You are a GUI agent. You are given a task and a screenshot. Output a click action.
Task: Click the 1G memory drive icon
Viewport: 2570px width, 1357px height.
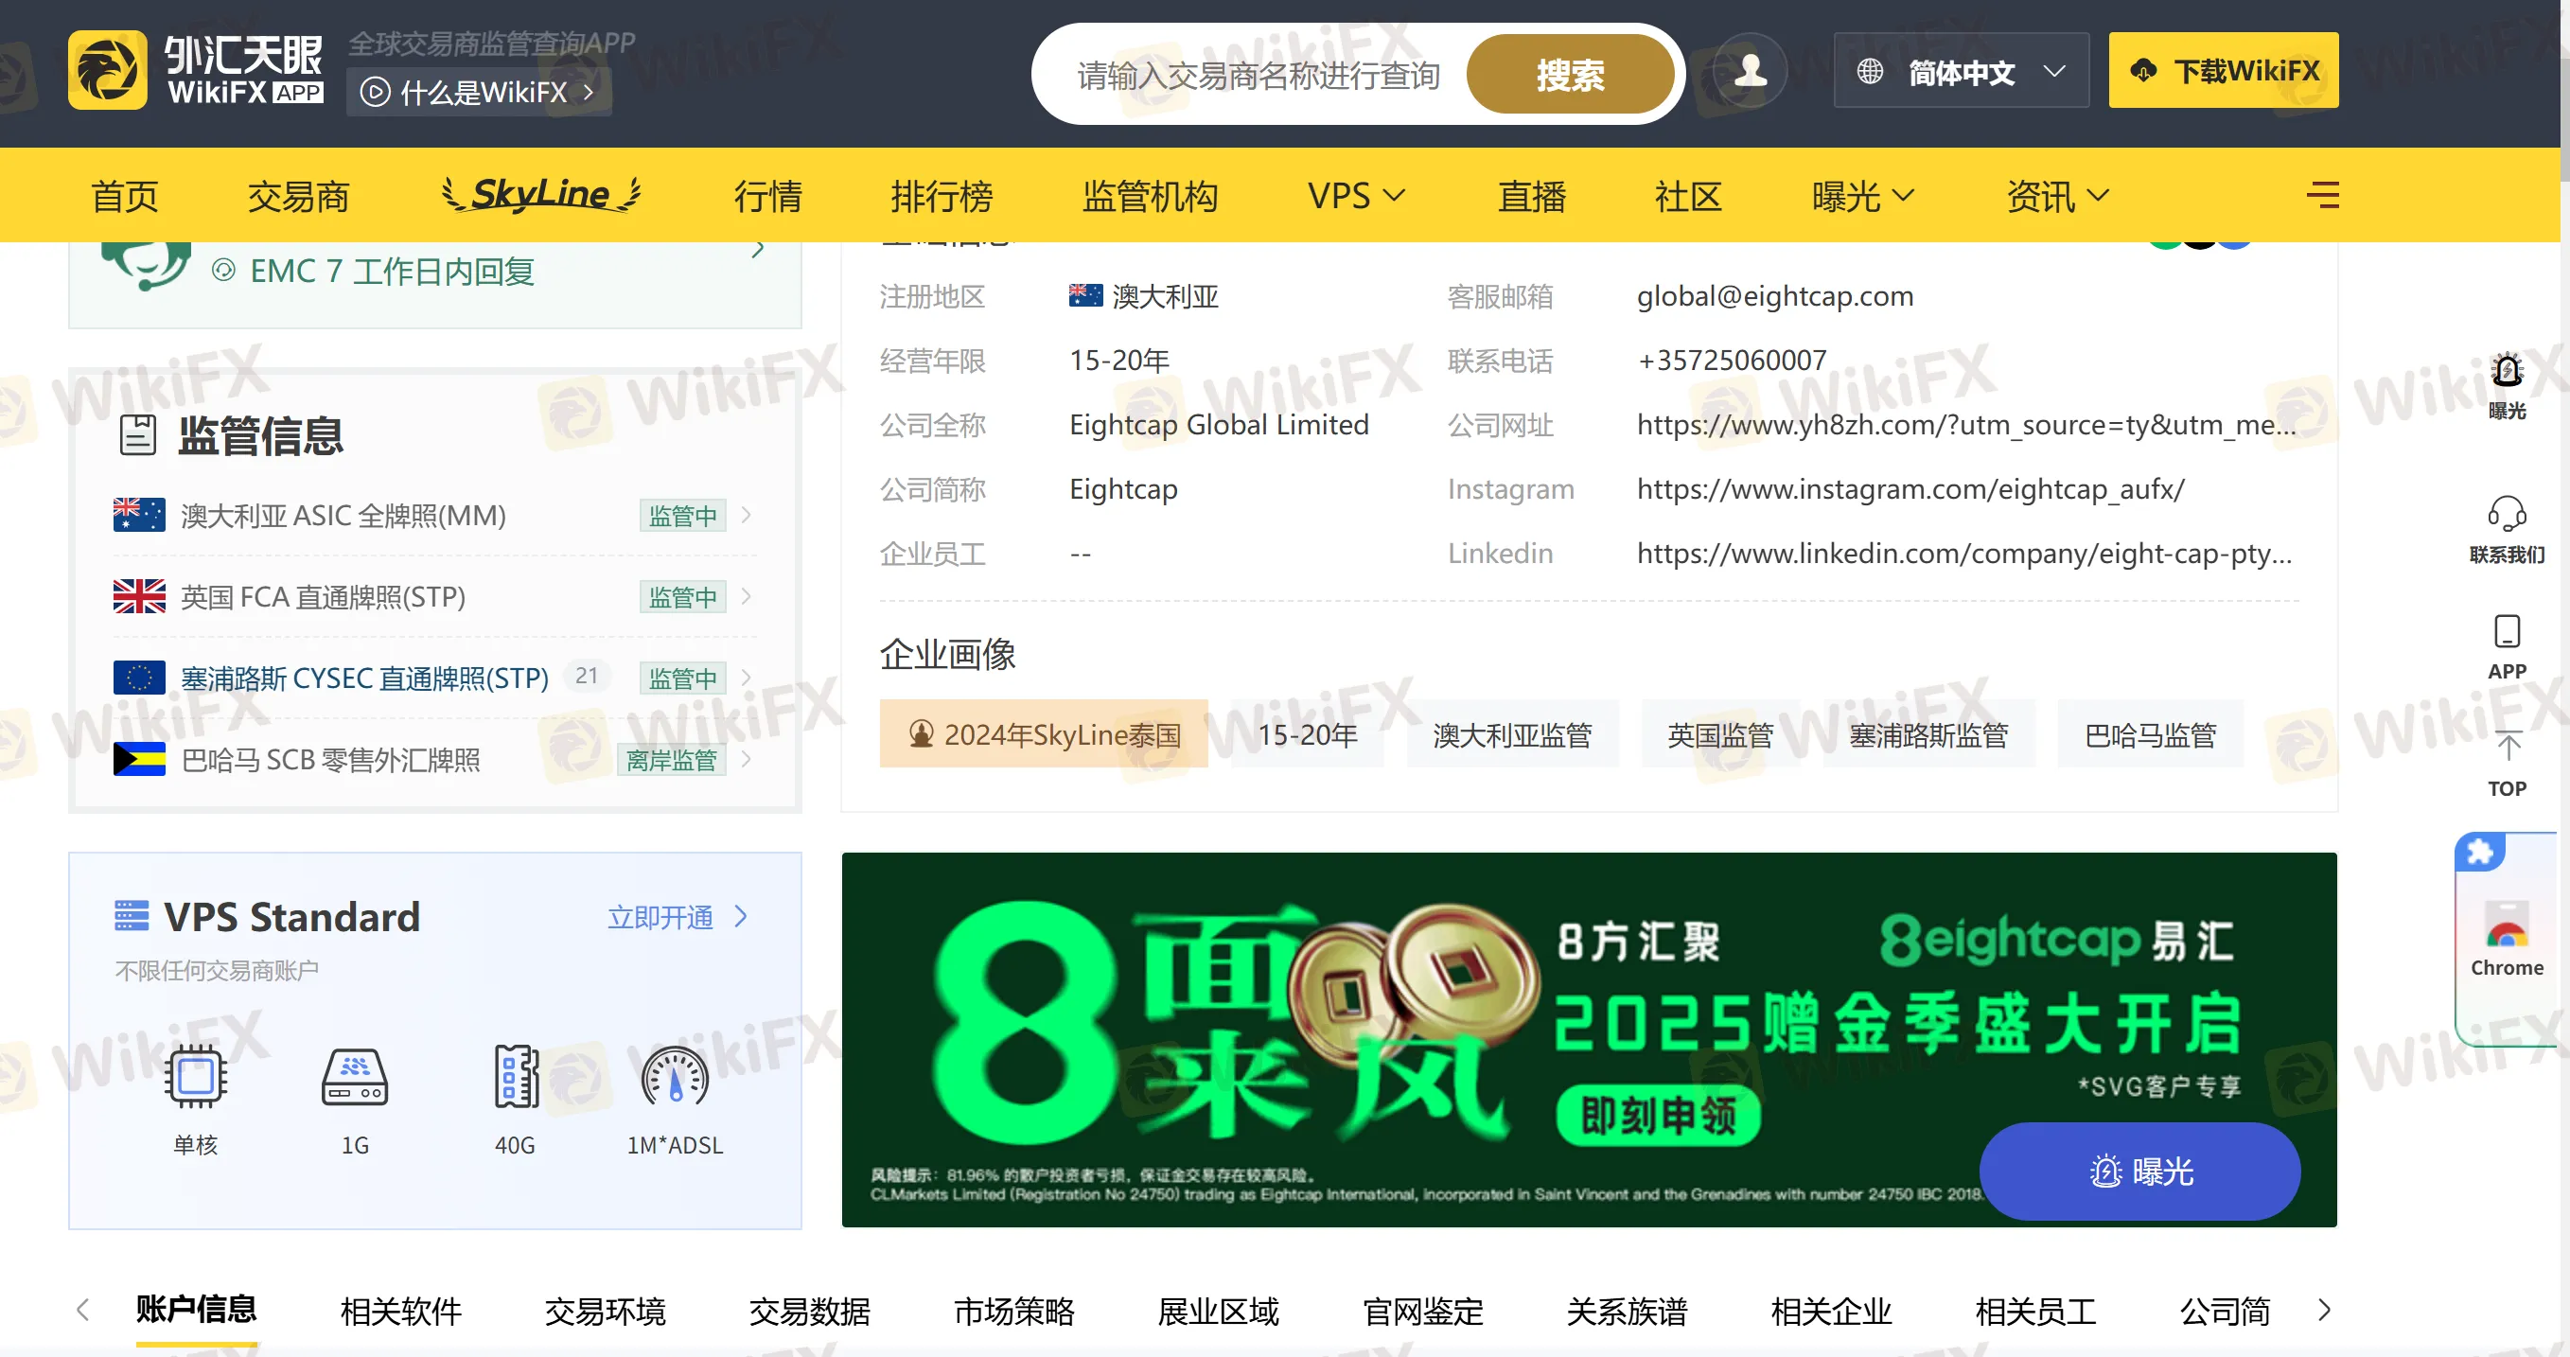coord(355,1077)
